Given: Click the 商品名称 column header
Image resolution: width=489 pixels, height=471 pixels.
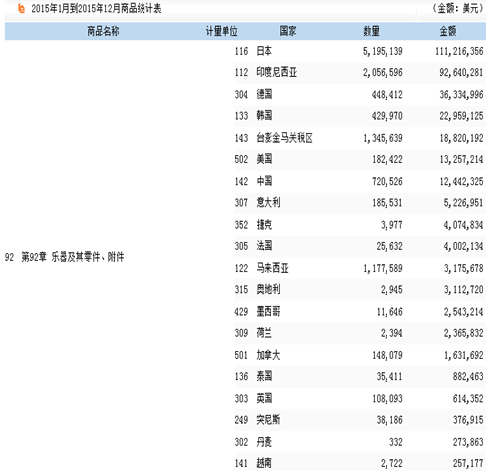Looking at the screenshot, I should (x=103, y=31).
